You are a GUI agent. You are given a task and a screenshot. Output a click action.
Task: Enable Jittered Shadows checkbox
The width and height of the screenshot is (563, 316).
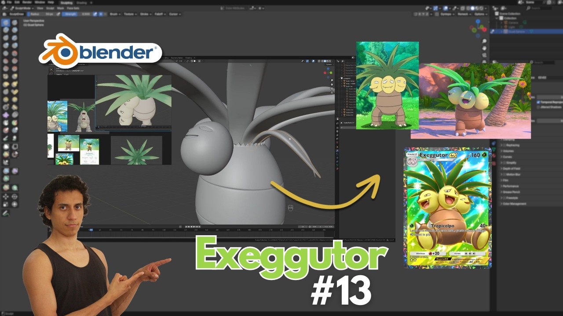coord(538,107)
